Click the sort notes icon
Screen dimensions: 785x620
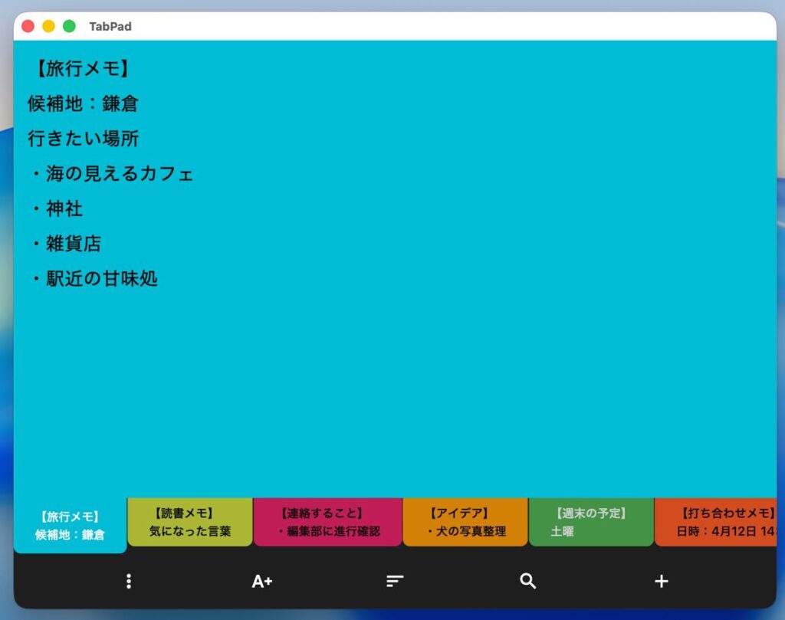click(395, 581)
